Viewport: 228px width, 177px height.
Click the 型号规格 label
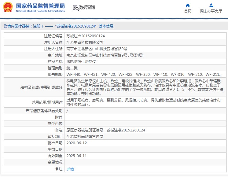pos(55,74)
